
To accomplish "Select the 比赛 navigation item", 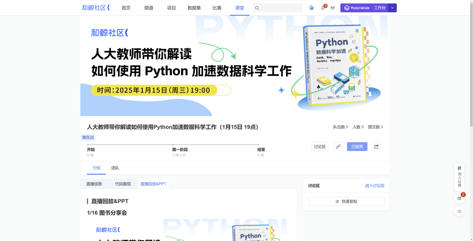I will (x=217, y=8).
